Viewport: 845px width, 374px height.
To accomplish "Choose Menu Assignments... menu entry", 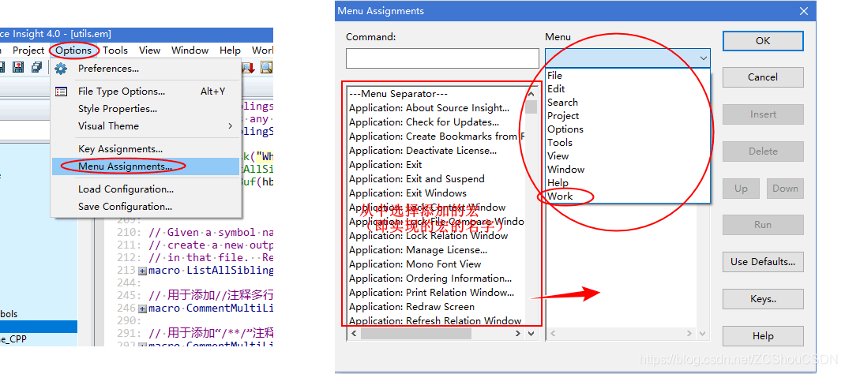I will 147,166.
